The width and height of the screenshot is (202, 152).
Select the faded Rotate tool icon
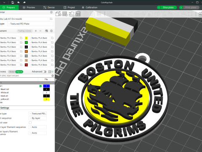(x=117, y=14)
